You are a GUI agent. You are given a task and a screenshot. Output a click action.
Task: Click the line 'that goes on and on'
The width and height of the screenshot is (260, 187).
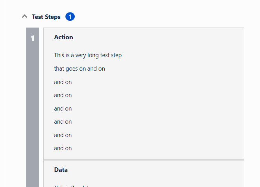click(80, 69)
